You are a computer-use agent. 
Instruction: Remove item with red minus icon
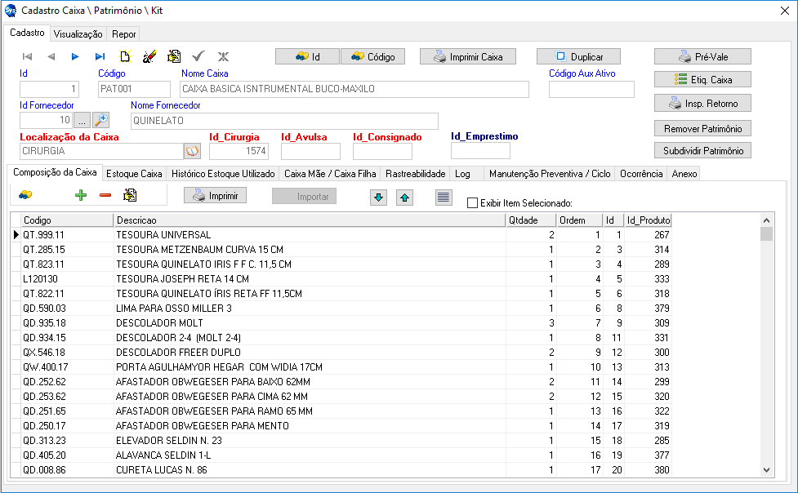point(105,195)
